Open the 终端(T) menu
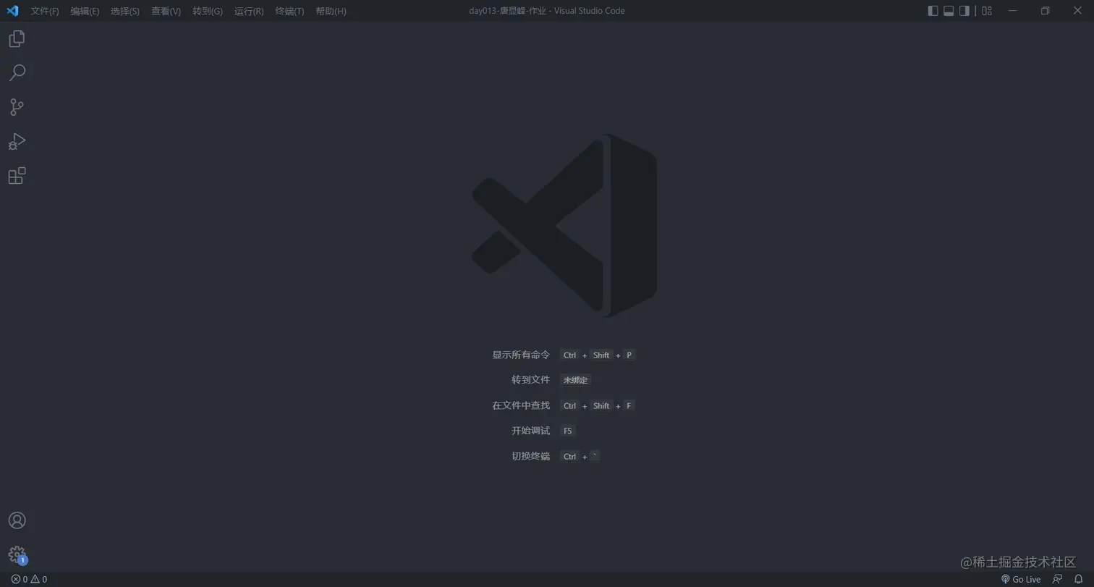Screen dimensions: 1094x587 [x=289, y=11]
